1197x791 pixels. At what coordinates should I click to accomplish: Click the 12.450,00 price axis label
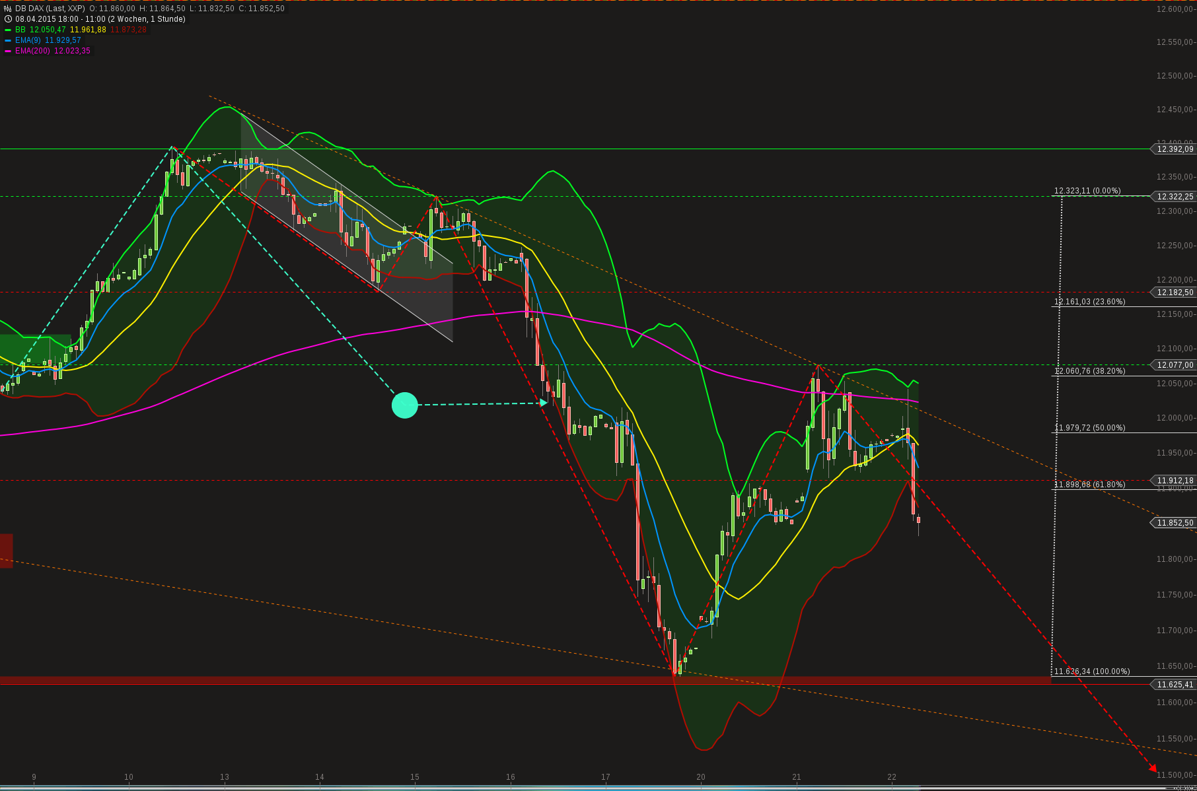click(x=1175, y=110)
